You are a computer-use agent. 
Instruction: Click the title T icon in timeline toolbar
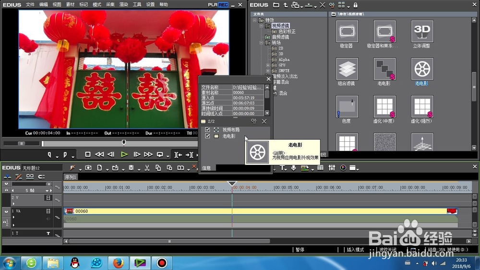[282, 168]
